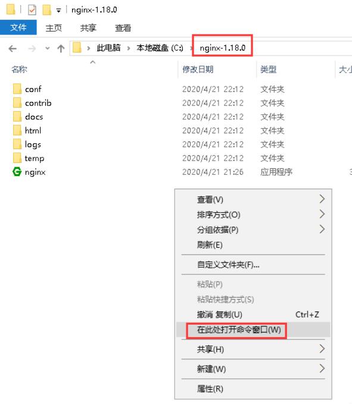Open the quick access toolbar dropdown arrow
The width and height of the screenshot is (352, 404).
[x=58, y=11]
